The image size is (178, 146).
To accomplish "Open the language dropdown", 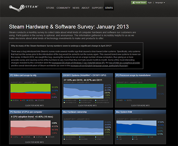I will [x=160, y=2].
